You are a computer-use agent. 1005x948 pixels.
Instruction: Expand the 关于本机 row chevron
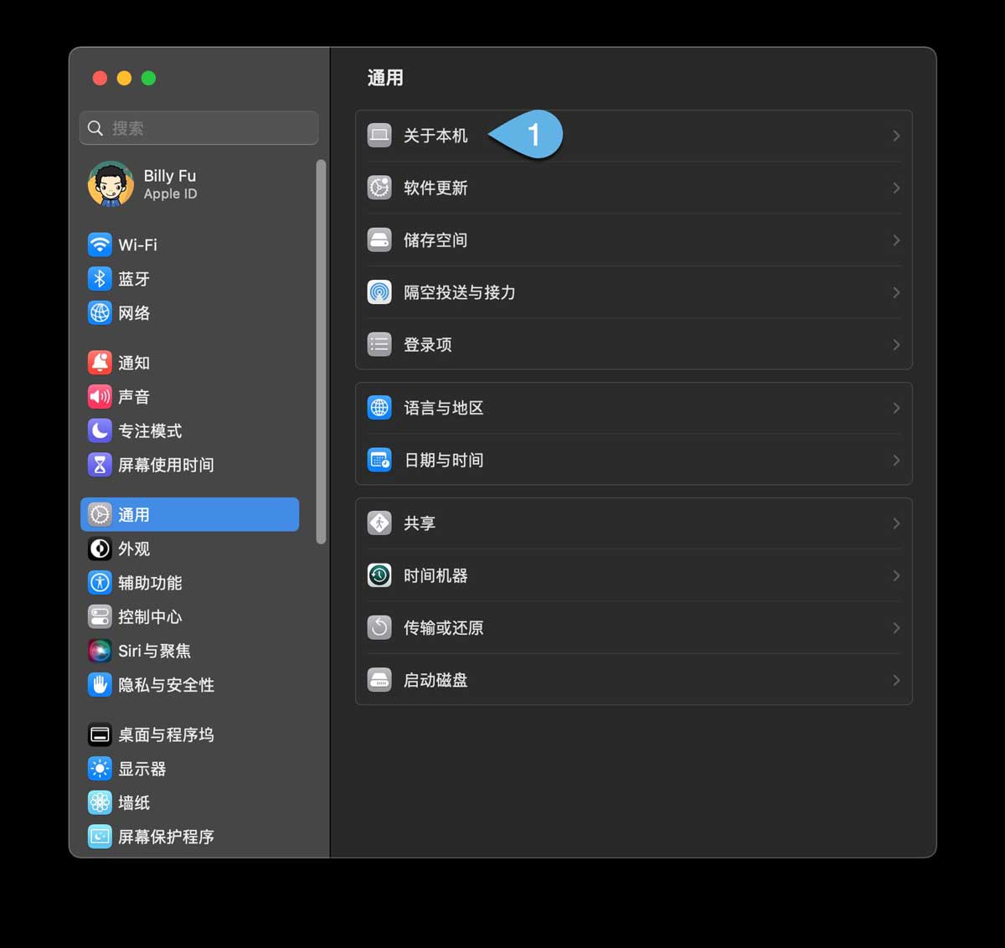(x=895, y=136)
